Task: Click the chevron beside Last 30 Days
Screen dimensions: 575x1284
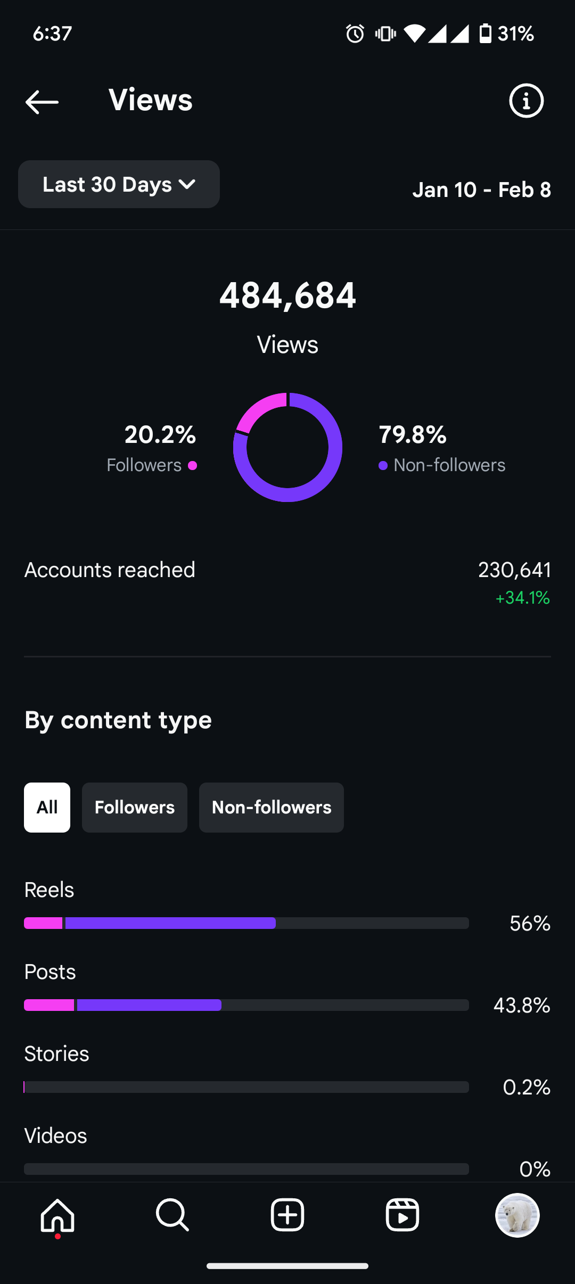Action: click(187, 185)
